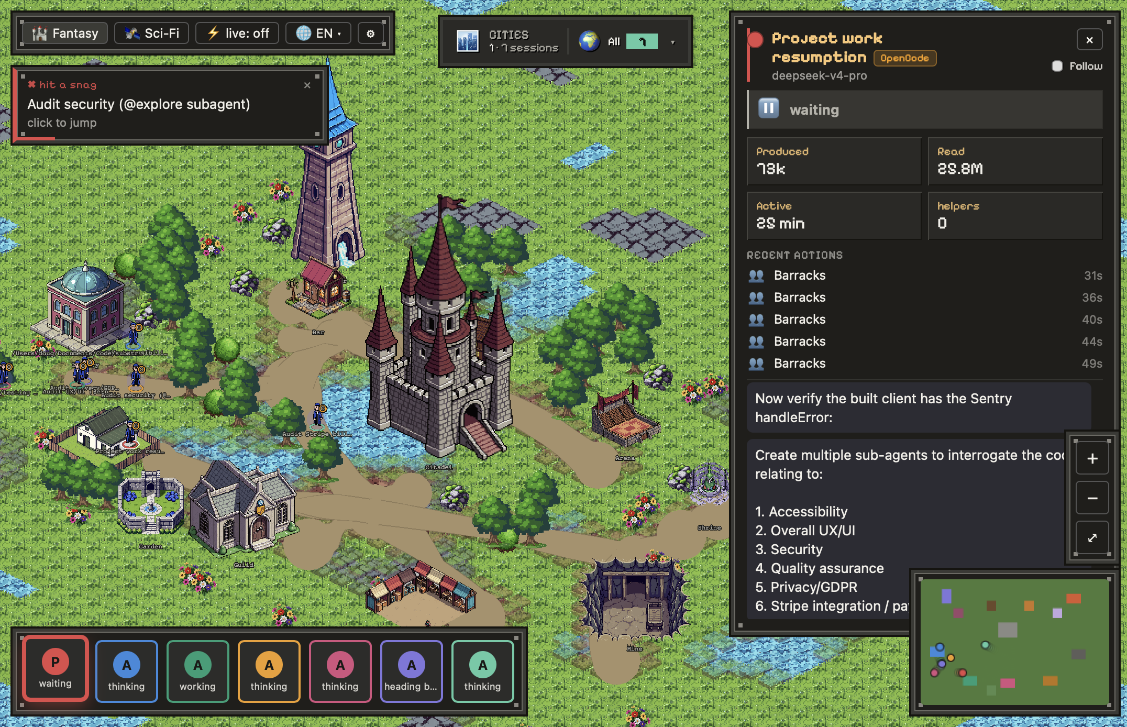Screen dimensions: 1127x727
Task: Select the Barracks action from 31s ago
Action: coord(925,276)
